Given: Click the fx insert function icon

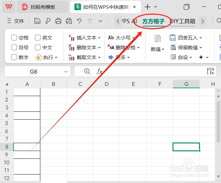Looking at the screenshot, I should pyautogui.click(x=99, y=71).
